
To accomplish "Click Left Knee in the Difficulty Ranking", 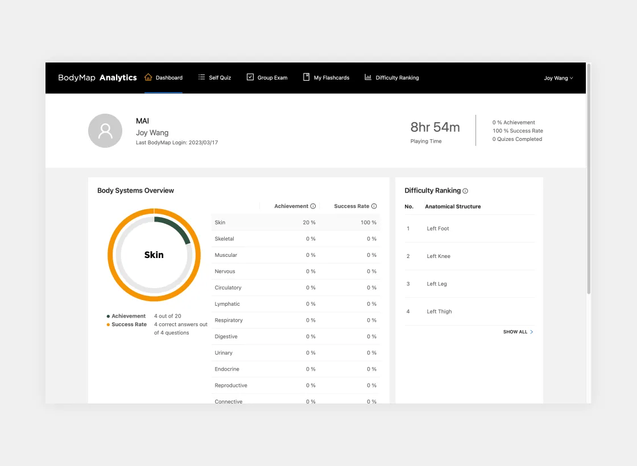I will click(438, 256).
